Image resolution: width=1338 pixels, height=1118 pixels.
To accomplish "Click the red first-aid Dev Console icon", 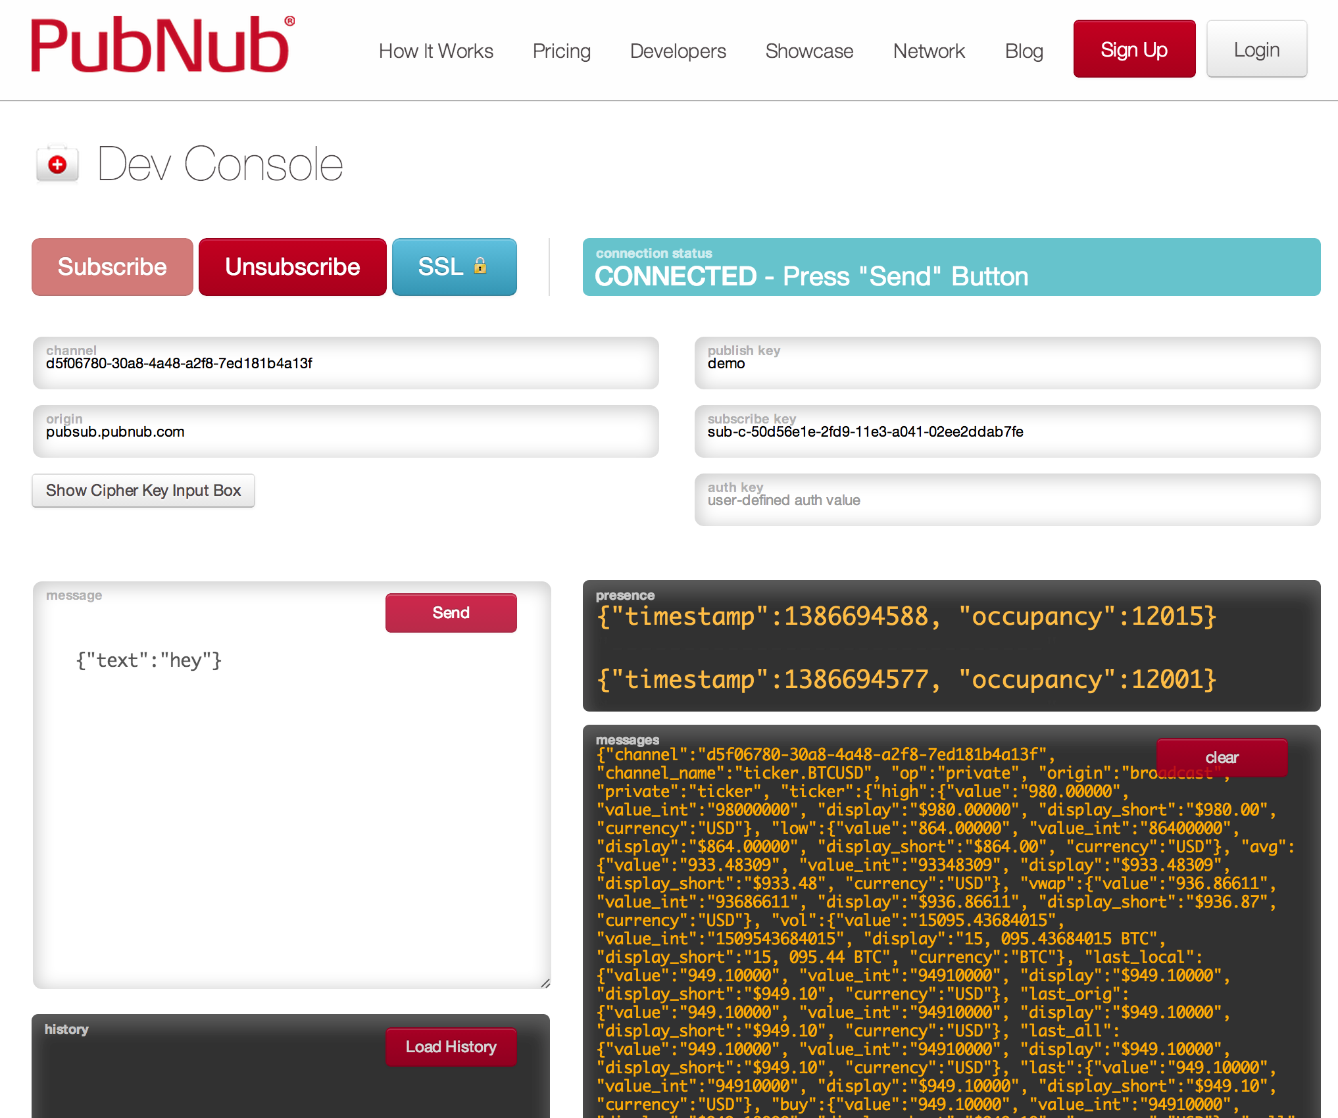I will tap(57, 164).
